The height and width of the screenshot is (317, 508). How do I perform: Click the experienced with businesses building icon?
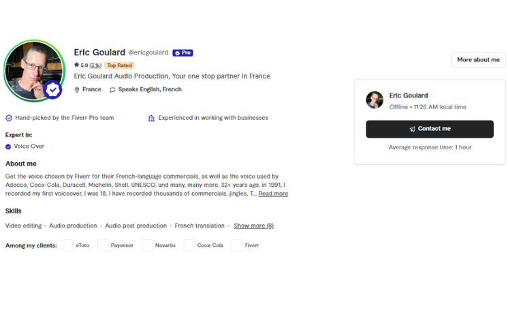coord(151,118)
